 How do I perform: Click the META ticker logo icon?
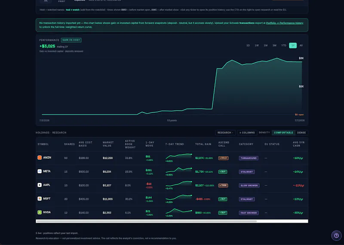point(40,171)
